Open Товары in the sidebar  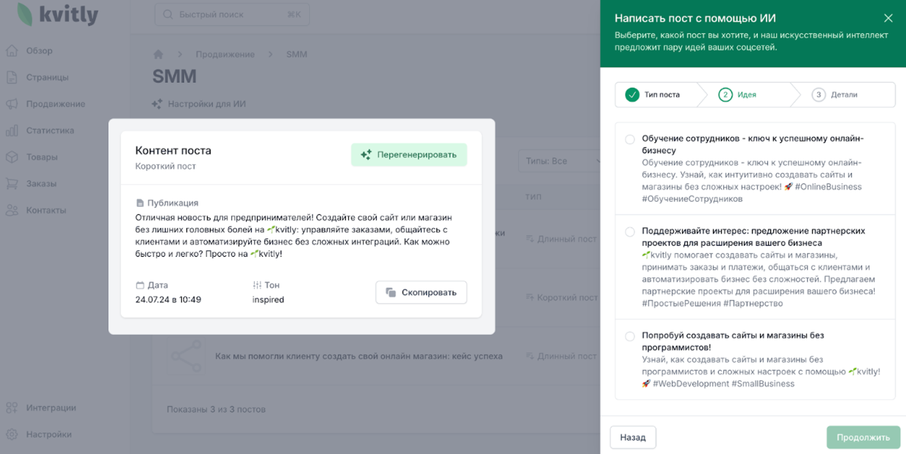coord(41,157)
